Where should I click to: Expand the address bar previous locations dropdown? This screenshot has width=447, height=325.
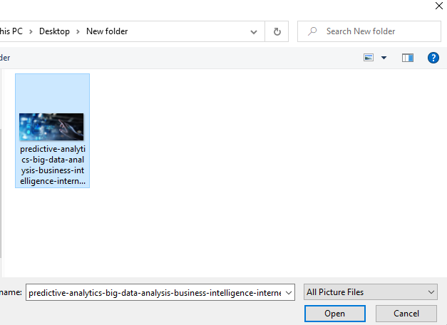point(255,31)
